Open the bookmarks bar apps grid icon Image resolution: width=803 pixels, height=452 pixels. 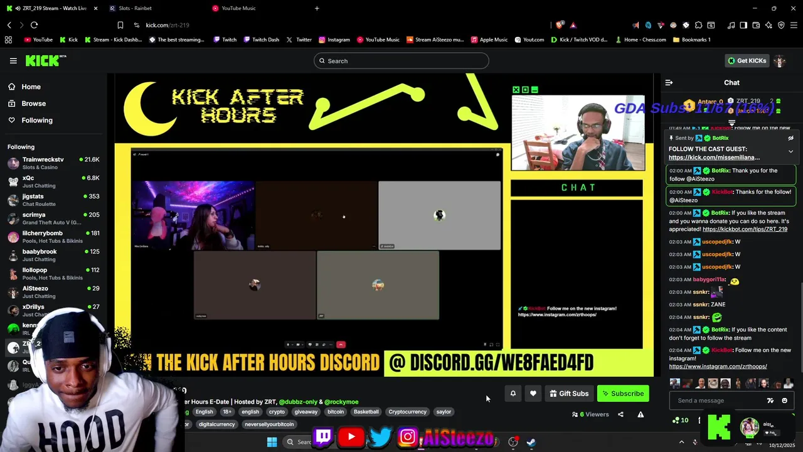coord(8,40)
